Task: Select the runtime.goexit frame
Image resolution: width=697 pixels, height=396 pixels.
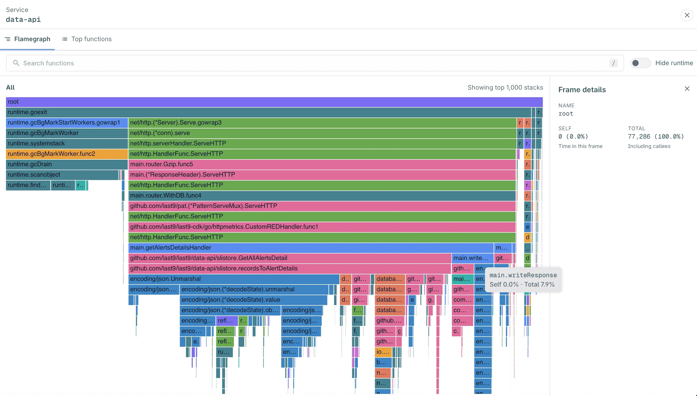Action: point(268,112)
